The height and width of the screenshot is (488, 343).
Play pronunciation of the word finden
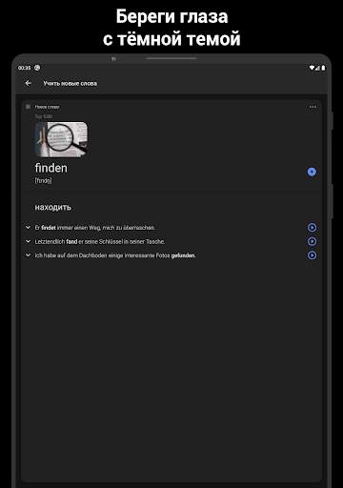312,172
